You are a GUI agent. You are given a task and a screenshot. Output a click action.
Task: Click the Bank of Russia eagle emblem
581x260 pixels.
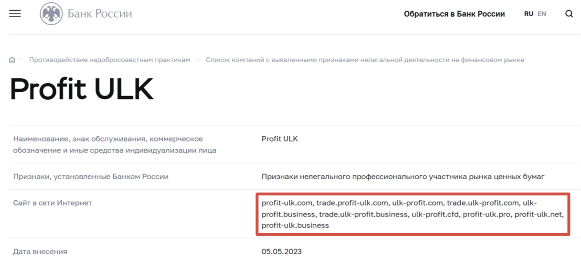pos(51,14)
